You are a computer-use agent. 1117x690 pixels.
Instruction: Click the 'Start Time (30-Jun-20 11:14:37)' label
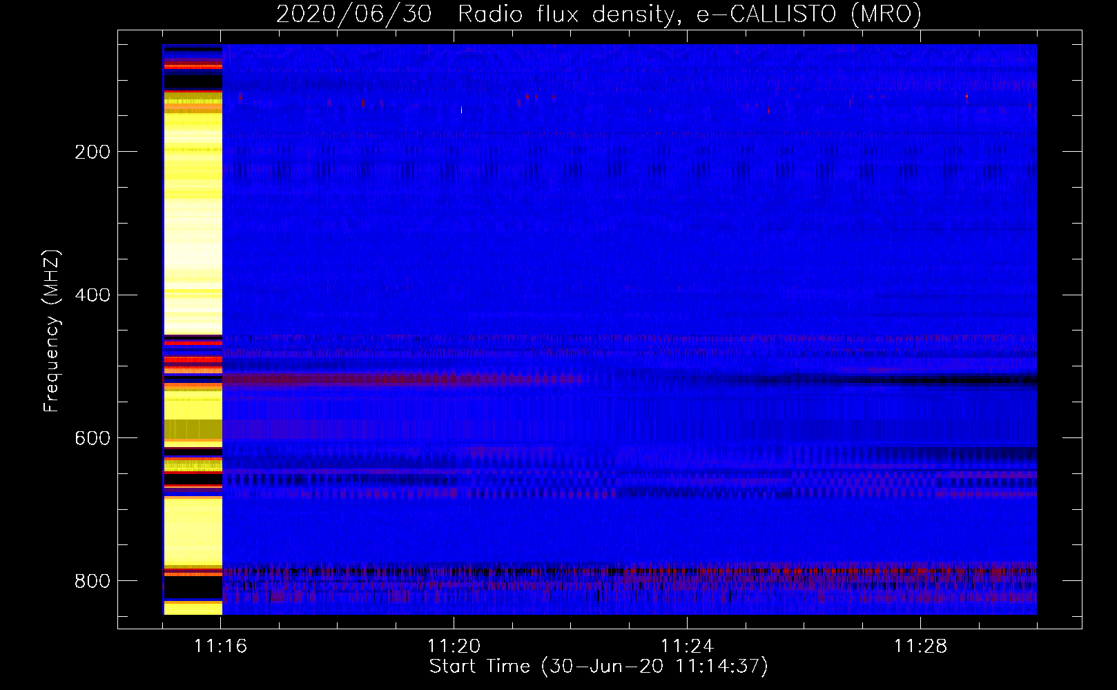click(x=599, y=667)
